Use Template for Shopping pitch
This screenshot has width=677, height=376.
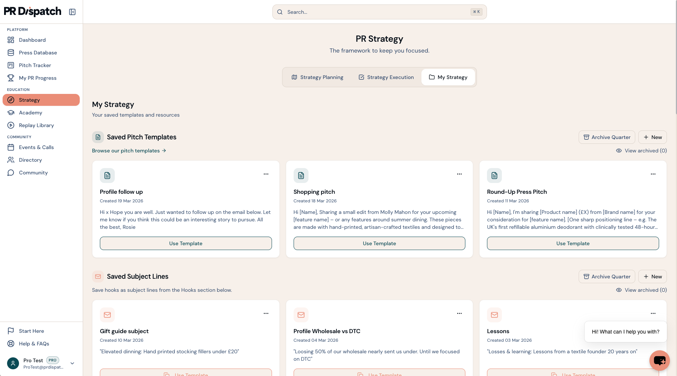[379, 243]
